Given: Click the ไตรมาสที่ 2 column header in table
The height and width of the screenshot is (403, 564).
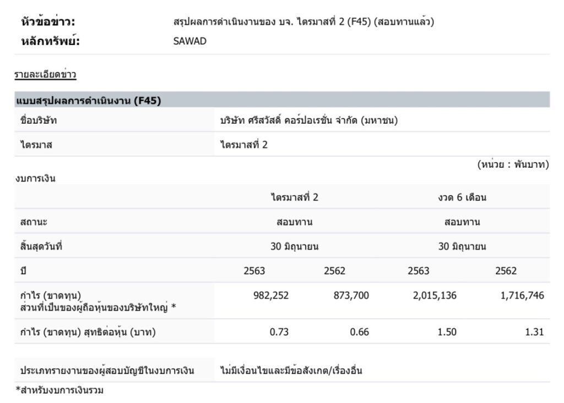Looking at the screenshot, I should [x=294, y=197].
